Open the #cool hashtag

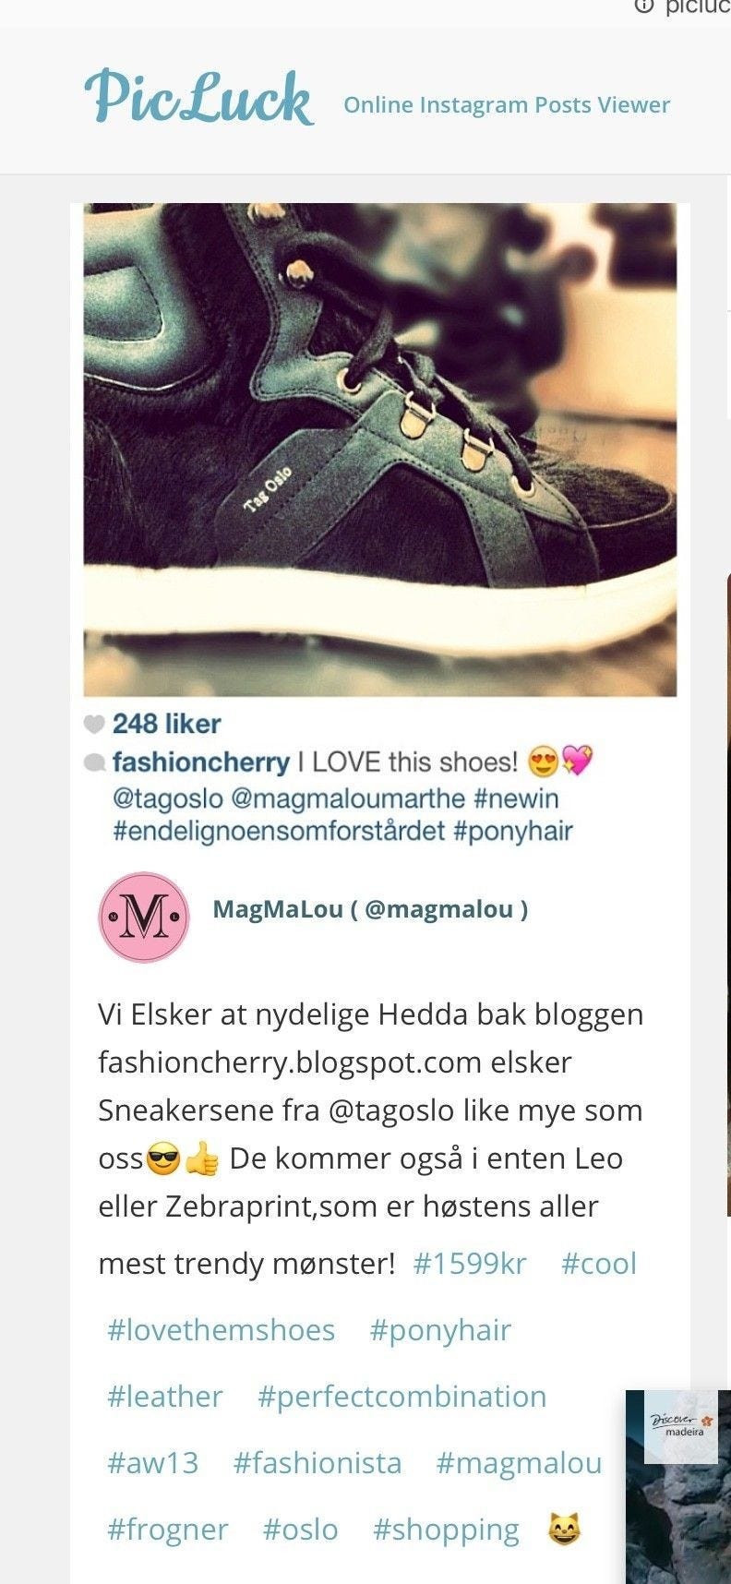coord(599,1263)
